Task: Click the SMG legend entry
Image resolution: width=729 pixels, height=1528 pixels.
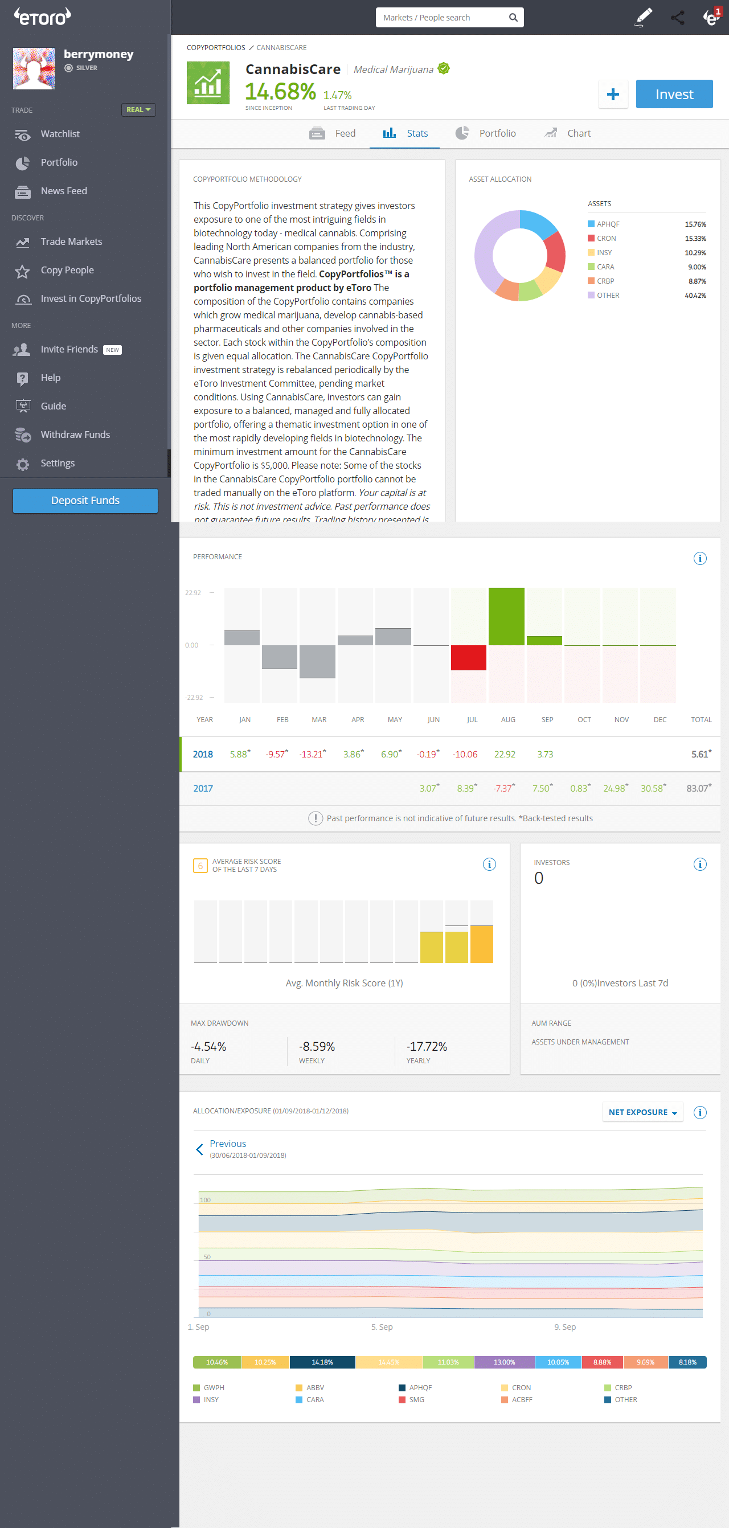Action: click(412, 1399)
